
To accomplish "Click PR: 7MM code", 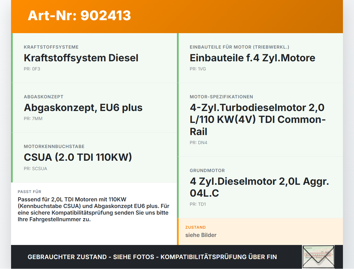I will point(33,119).
